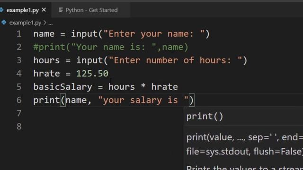This screenshot has width=303, height=170.
Task: Click the Python file icon in the breadcrumb
Action: pos(4,23)
